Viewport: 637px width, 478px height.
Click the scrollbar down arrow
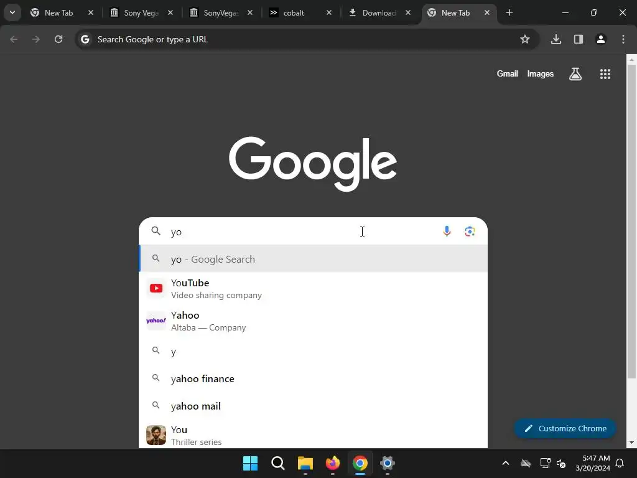point(631,443)
